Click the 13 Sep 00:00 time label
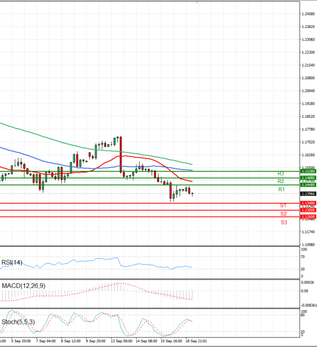Screen dimensions: 317x347 [122, 341]
